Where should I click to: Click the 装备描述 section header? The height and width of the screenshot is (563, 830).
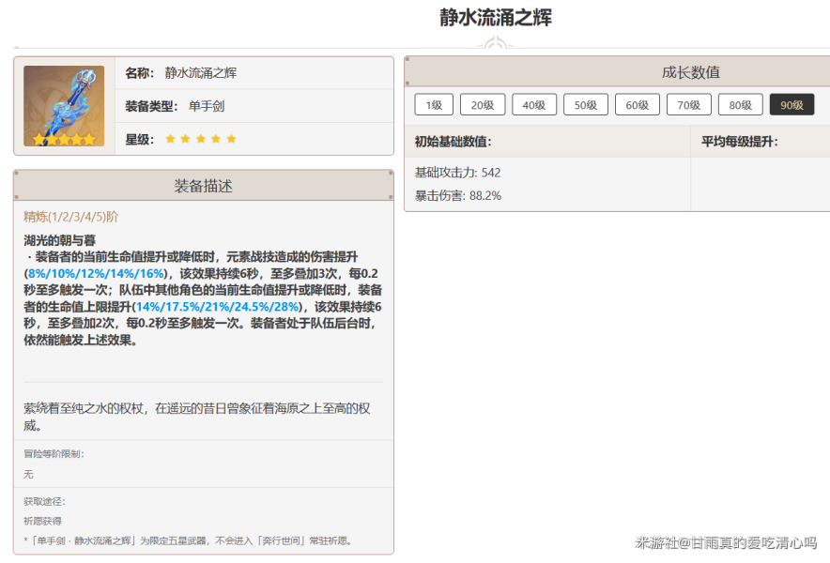pos(204,186)
